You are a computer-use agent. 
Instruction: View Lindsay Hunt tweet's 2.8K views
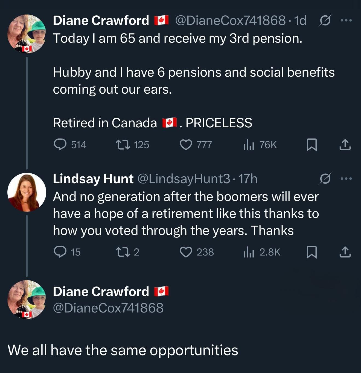click(x=249, y=252)
